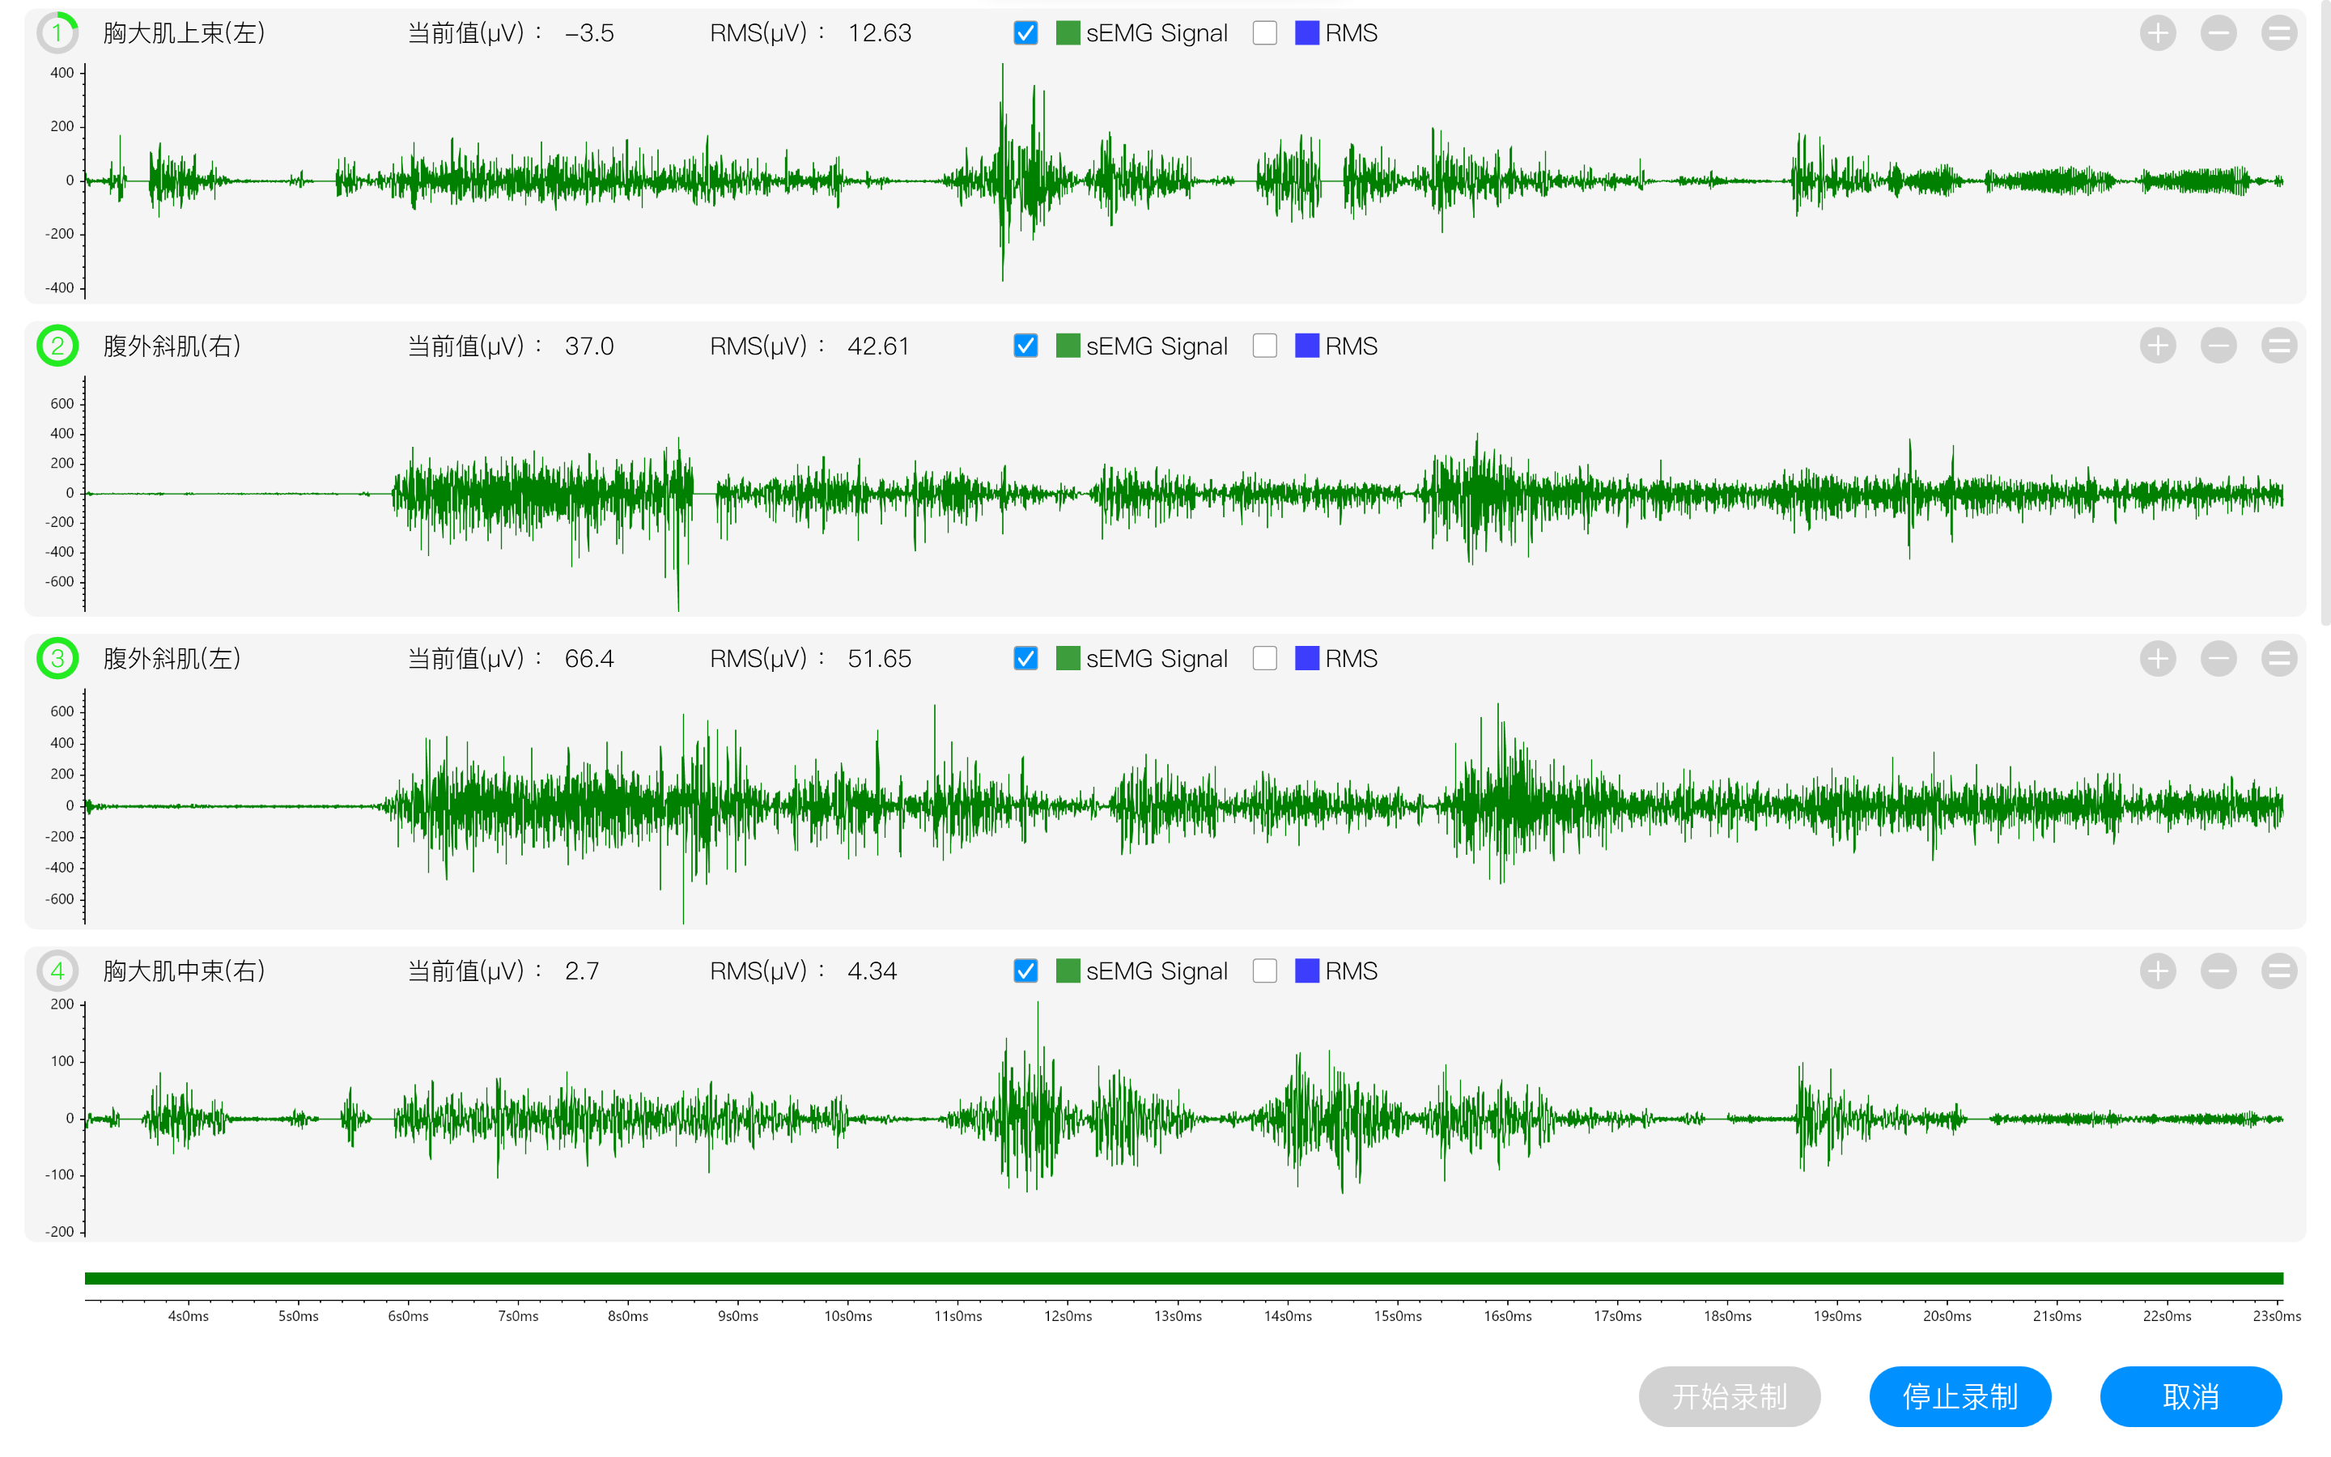Click the 取消 cancel button

pyautogui.click(x=2190, y=1396)
